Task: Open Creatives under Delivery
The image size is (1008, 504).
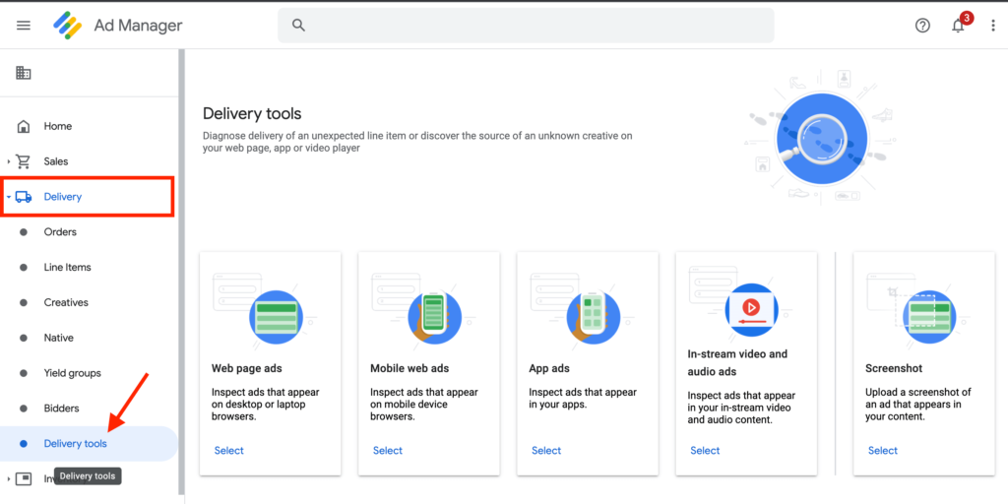Action: coord(66,303)
